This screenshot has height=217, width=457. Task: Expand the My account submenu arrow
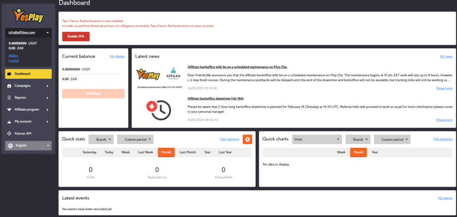click(47, 121)
